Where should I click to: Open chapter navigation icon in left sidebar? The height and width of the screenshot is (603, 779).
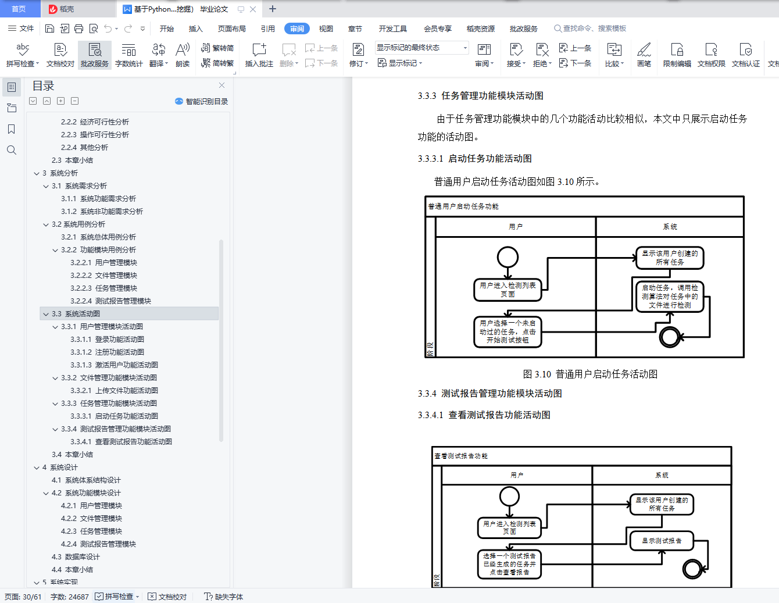[x=12, y=108]
